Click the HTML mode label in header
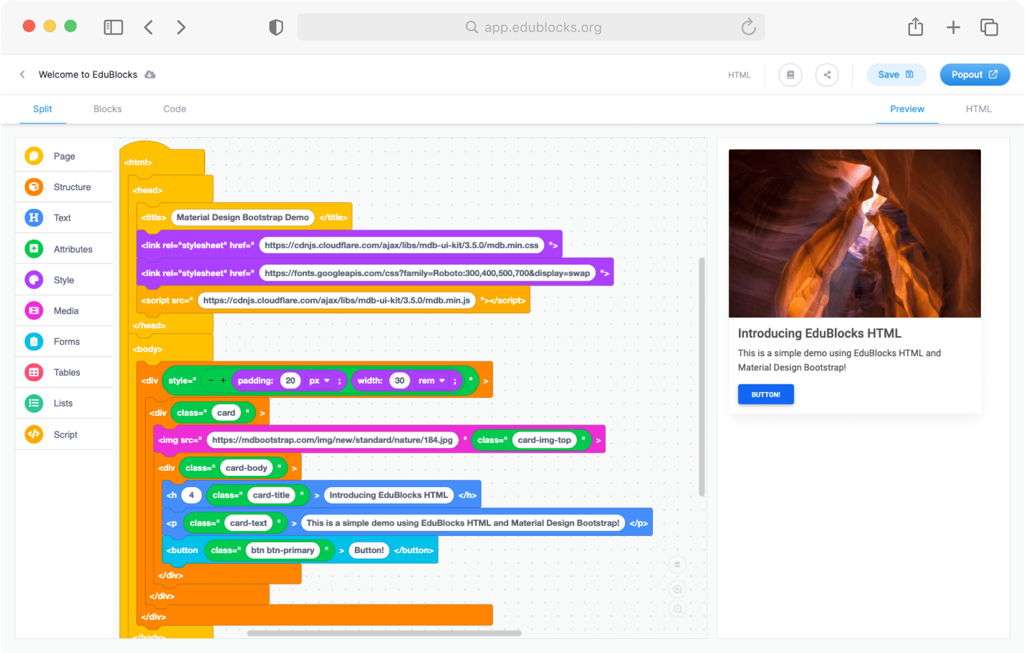 [x=739, y=75]
